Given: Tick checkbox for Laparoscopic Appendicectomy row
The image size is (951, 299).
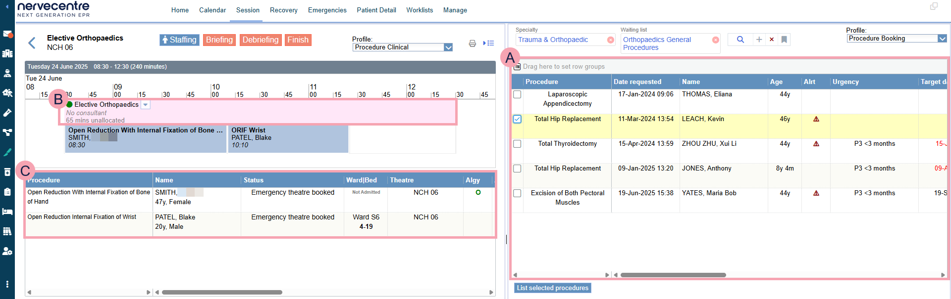Looking at the screenshot, I should (517, 94).
